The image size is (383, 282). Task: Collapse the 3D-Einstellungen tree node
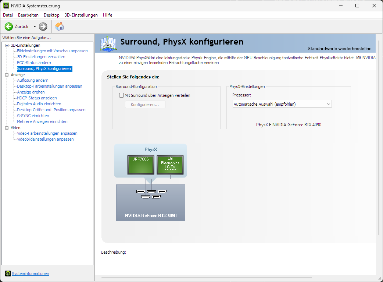click(x=7, y=45)
